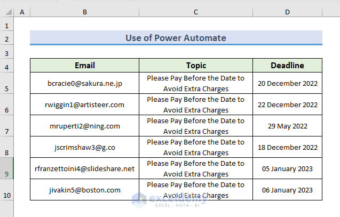Select row 6 header
Screen dimensions: 340x217
(x=7, y=105)
